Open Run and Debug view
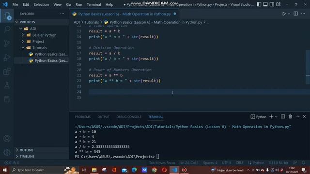 (x=7, y=58)
